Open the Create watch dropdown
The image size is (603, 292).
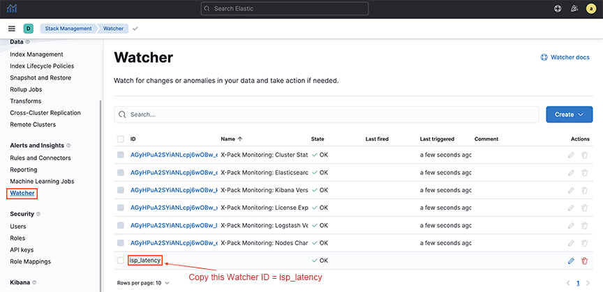click(x=569, y=114)
